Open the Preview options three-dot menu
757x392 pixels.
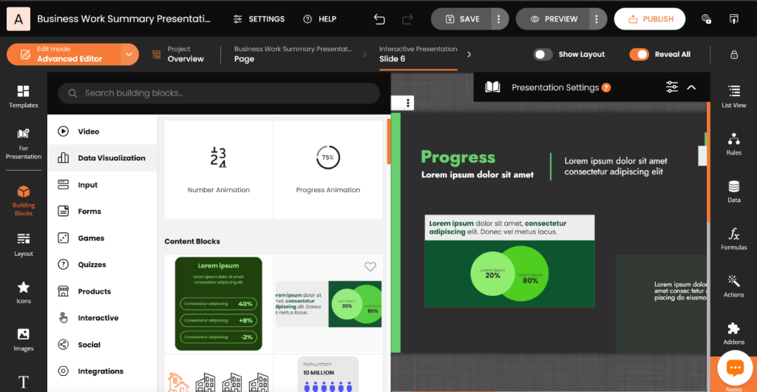tap(597, 18)
